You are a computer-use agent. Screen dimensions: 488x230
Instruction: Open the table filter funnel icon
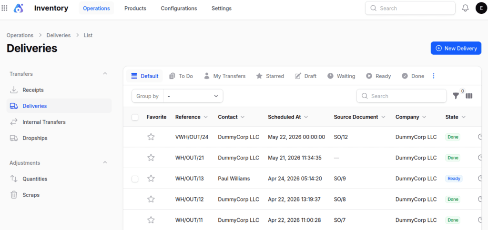point(456,96)
